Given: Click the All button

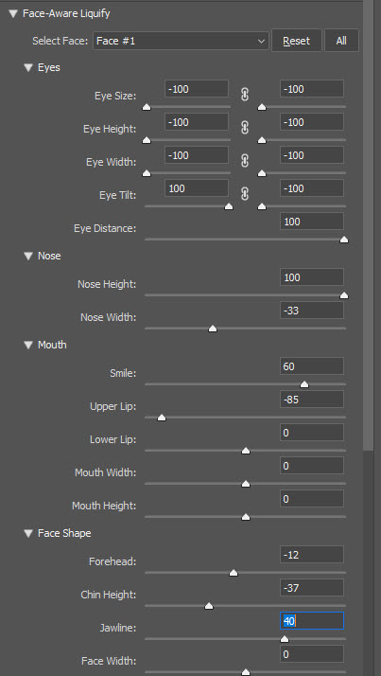Looking at the screenshot, I should pyautogui.click(x=341, y=41).
